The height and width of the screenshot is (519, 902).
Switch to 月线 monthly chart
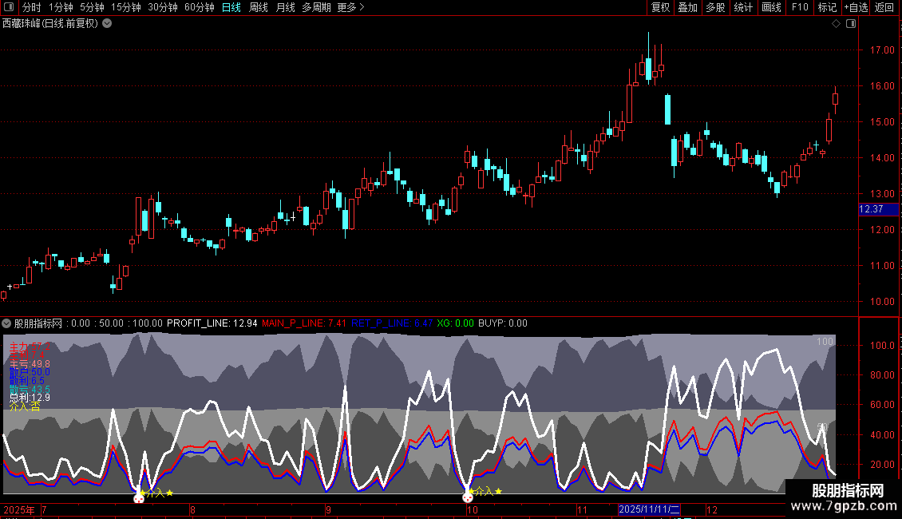(285, 7)
